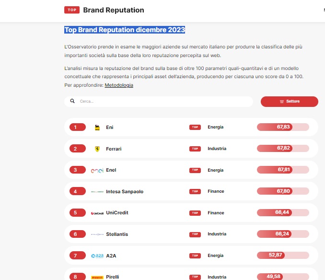The height and width of the screenshot is (280, 325).
Task: Click the Pirelli logo icon
Action: click(97, 277)
